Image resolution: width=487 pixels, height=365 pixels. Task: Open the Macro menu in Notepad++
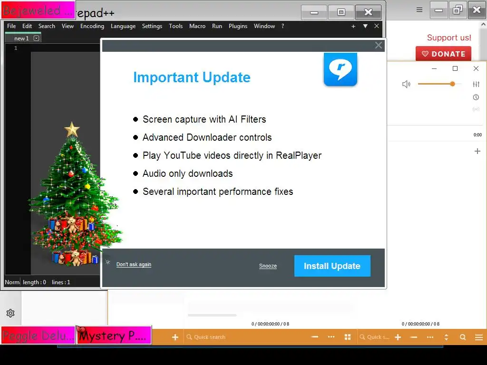tap(197, 26)
